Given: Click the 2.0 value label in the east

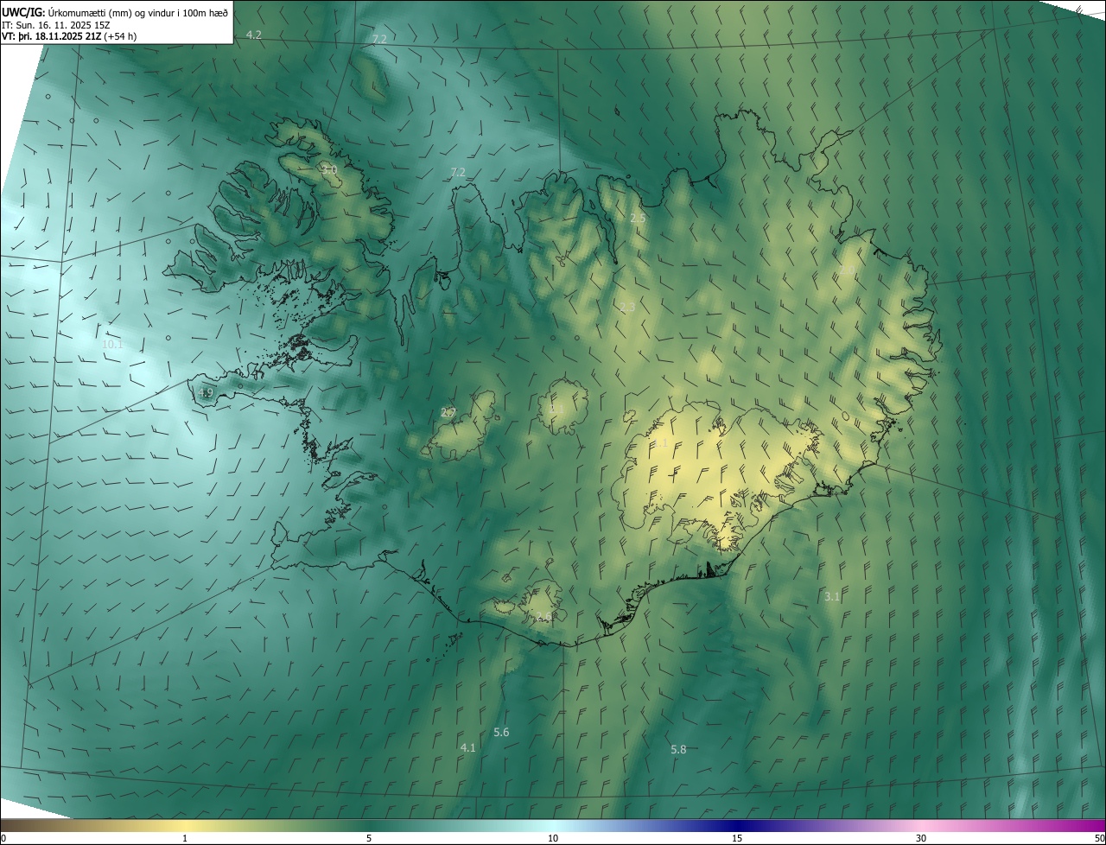Looking at the screenshot, I should 848,270.
